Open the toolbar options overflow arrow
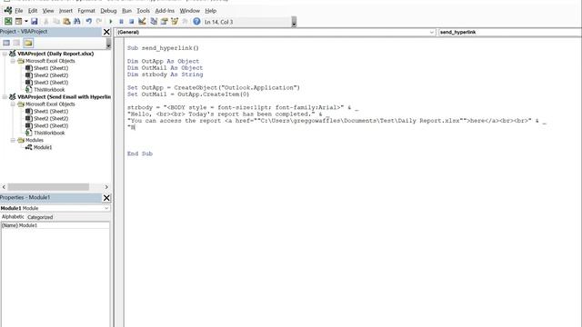 click(294, 22)
